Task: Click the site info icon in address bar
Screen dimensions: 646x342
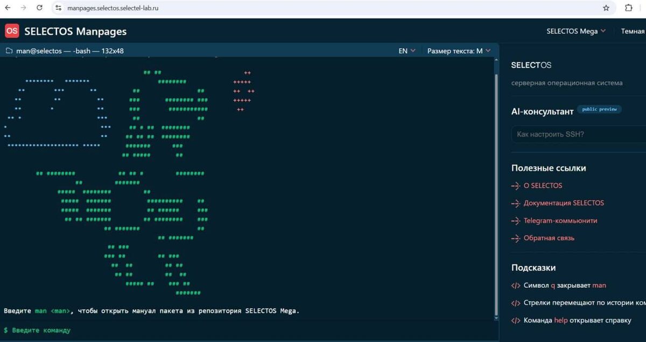Action: tap(59, 8)
